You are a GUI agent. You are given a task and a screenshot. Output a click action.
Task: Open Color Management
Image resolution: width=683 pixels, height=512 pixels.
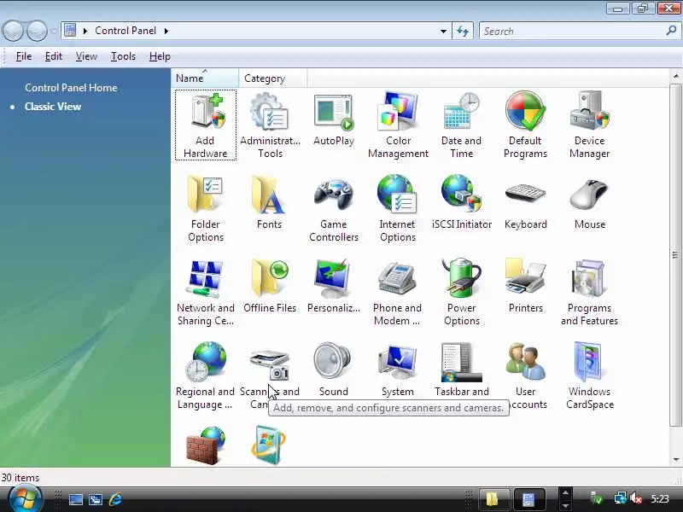(398, 125)
